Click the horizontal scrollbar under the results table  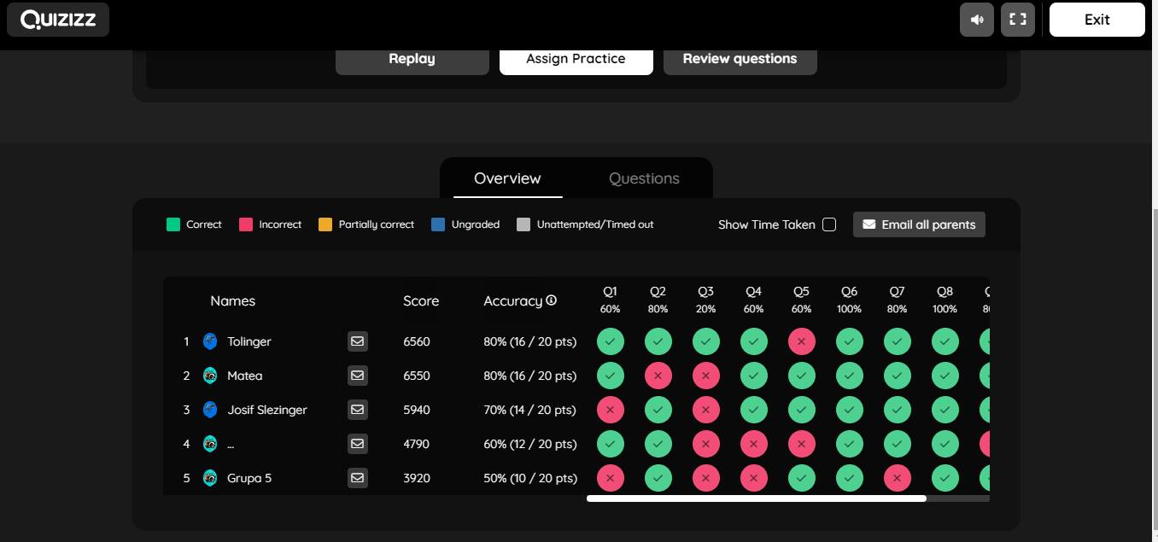pyautogui.click(x=756, y=498)
